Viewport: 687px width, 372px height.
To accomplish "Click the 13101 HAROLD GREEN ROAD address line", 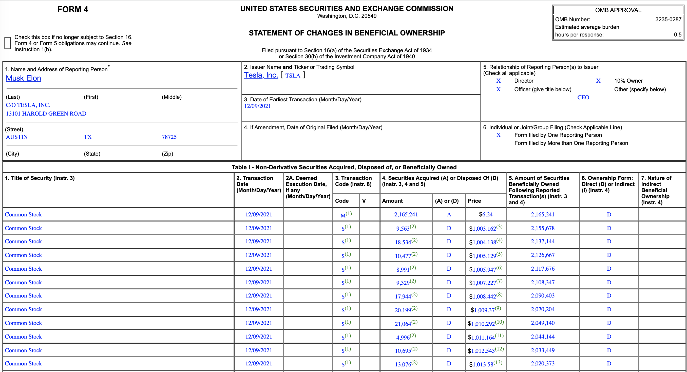I will [x=46, y=114].
